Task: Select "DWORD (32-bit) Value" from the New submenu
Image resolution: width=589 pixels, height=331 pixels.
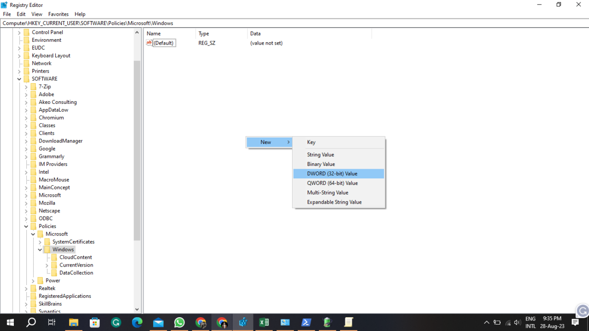Action: pos(332,173)
